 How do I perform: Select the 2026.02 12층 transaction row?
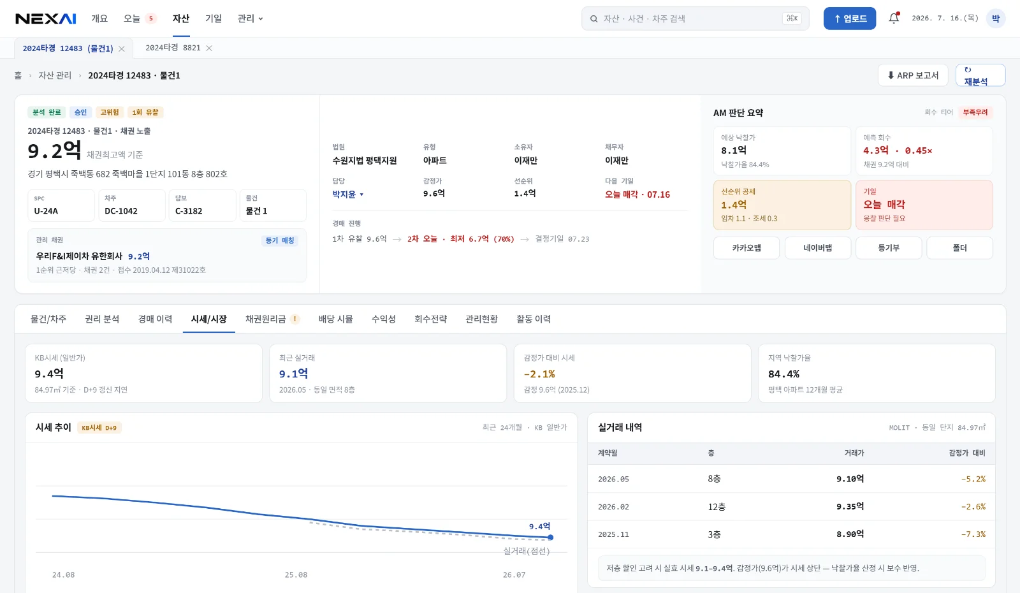(790, 507)
